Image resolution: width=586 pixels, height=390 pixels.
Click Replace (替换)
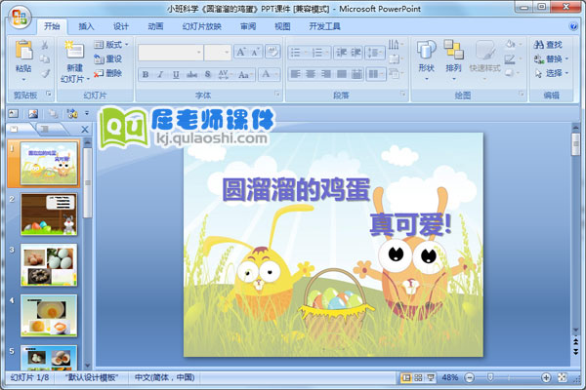pyautogui.click(x=551, y=58)
